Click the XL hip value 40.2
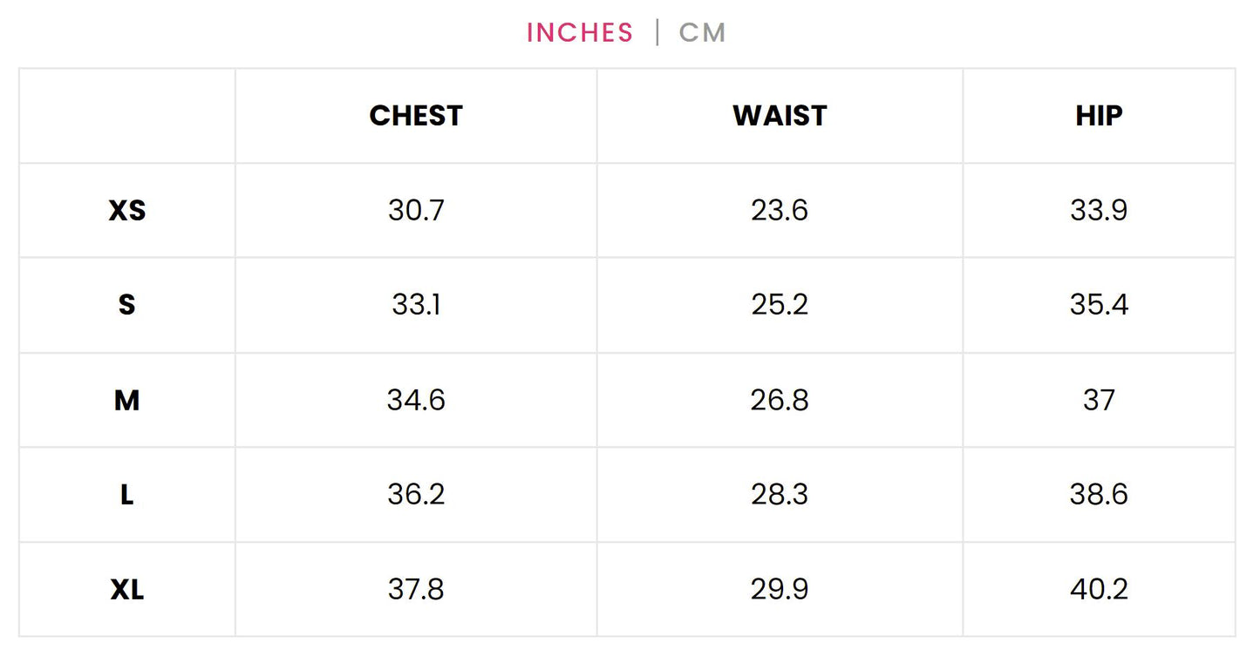 click(x=1099, y=590)
